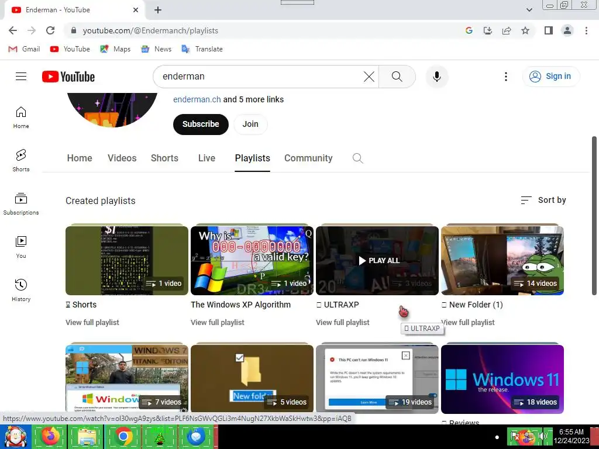Open the 14 videos New Folder thumbnail

point(502,260)
